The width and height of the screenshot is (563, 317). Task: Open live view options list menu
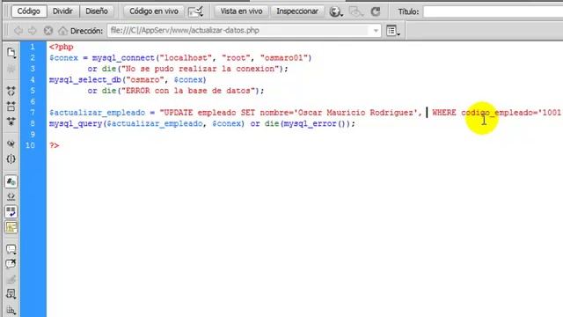(393, 31)
